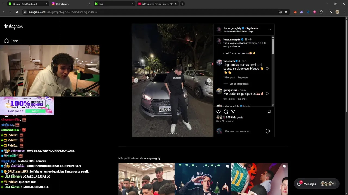Reply to gerogonzaa's comment
The image size is (348, 195).
coord(242,99)
